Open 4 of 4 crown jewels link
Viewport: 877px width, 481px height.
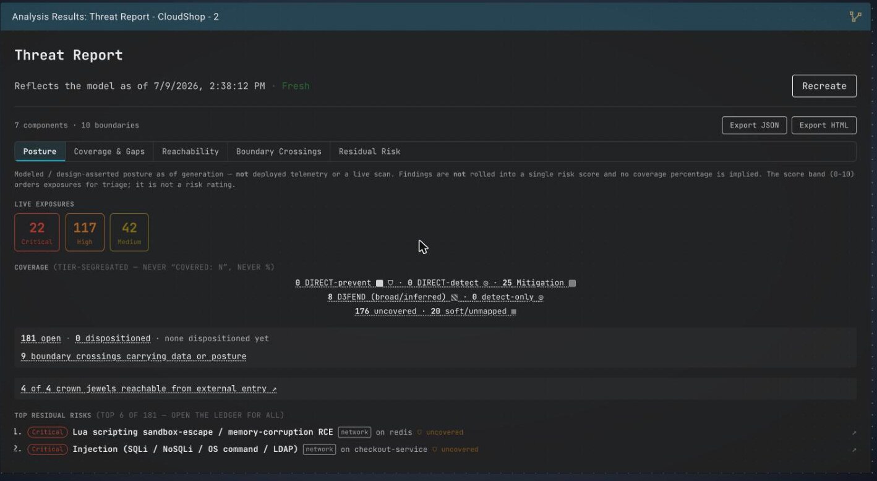point(148,389)
